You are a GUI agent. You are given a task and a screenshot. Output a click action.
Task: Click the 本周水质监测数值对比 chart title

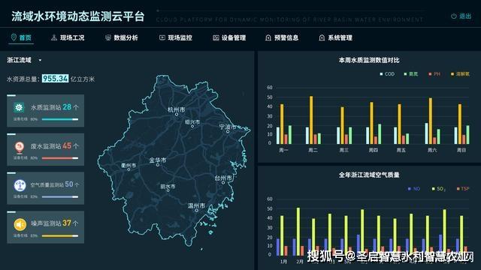[x=369, y=60]
